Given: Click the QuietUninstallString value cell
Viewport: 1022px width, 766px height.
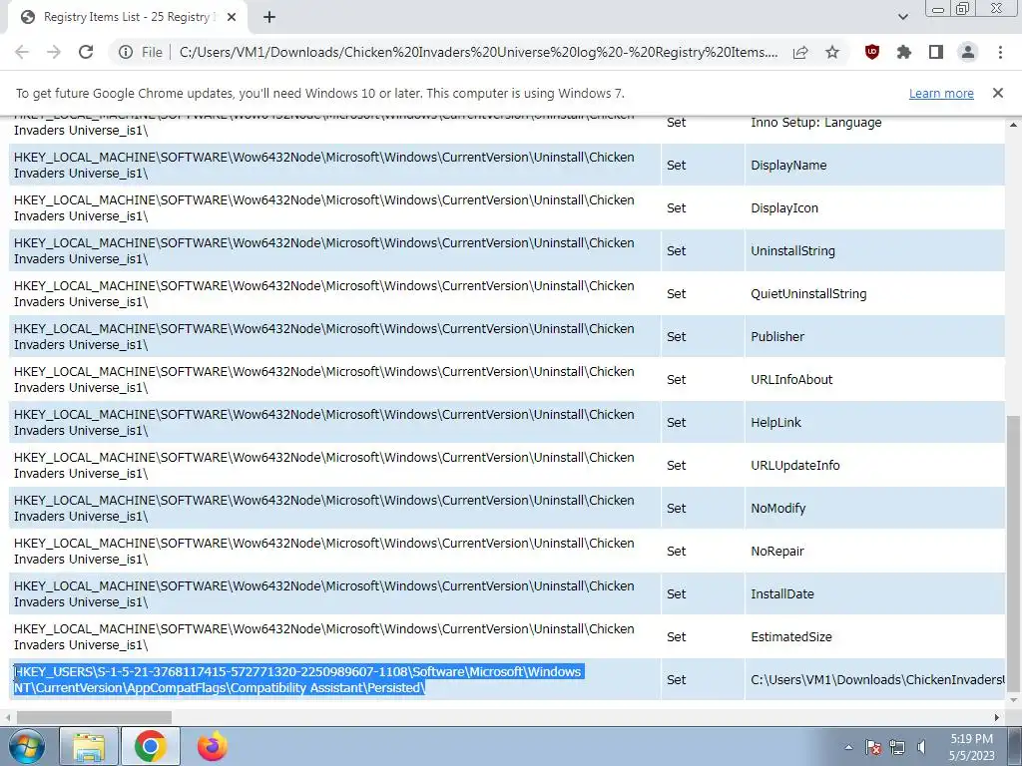Looking at the screenshot, I should click(874, 294).
